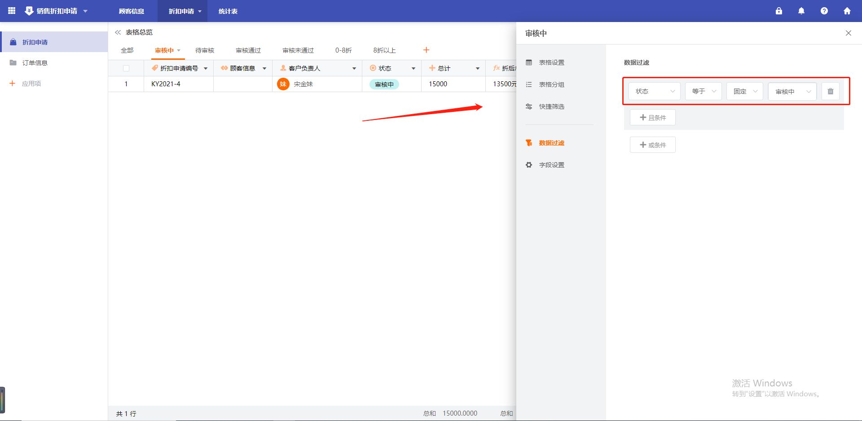Image resolution: width=862 pixels, height=421 pixels.
Task: Create a new view with the plus sign
Action: pos(426,50)
